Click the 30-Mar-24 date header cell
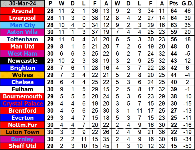This screenshot has height=150, width=195. tap(23, 4)
